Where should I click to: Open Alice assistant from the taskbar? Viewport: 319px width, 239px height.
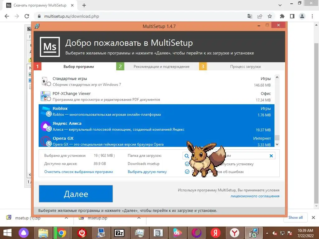pyautogui.click(x=24, y=233)
